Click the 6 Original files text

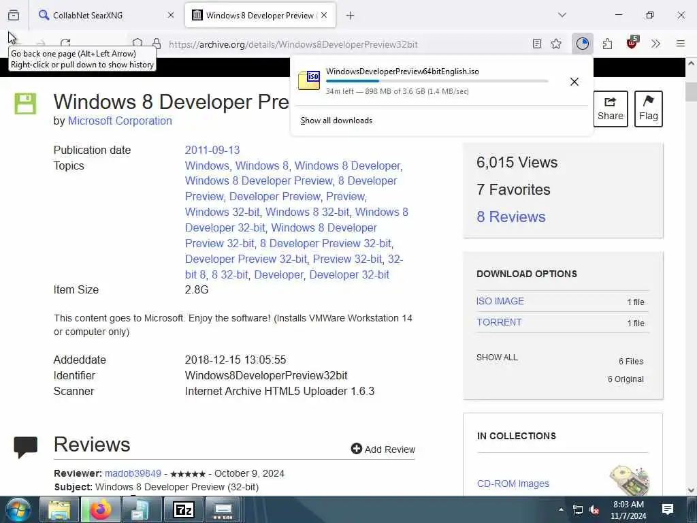pos(626,379)
